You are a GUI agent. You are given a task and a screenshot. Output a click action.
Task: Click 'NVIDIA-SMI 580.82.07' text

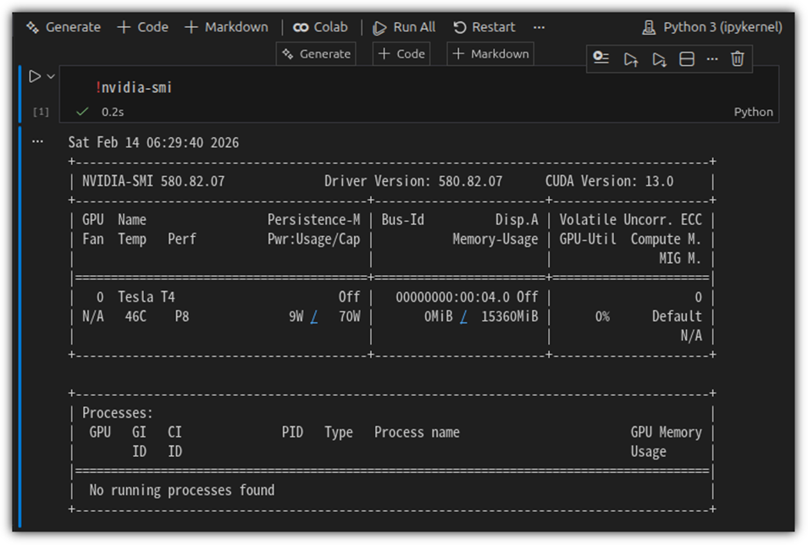point(153,181)
